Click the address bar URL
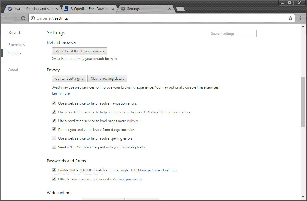307x201 pixels. click(x=53, y=18)
